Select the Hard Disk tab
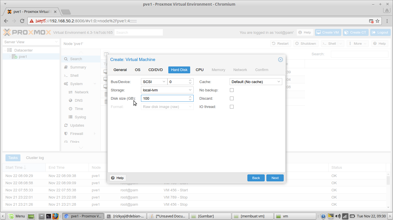Viewport: 393px width, 220px height. 179,70
